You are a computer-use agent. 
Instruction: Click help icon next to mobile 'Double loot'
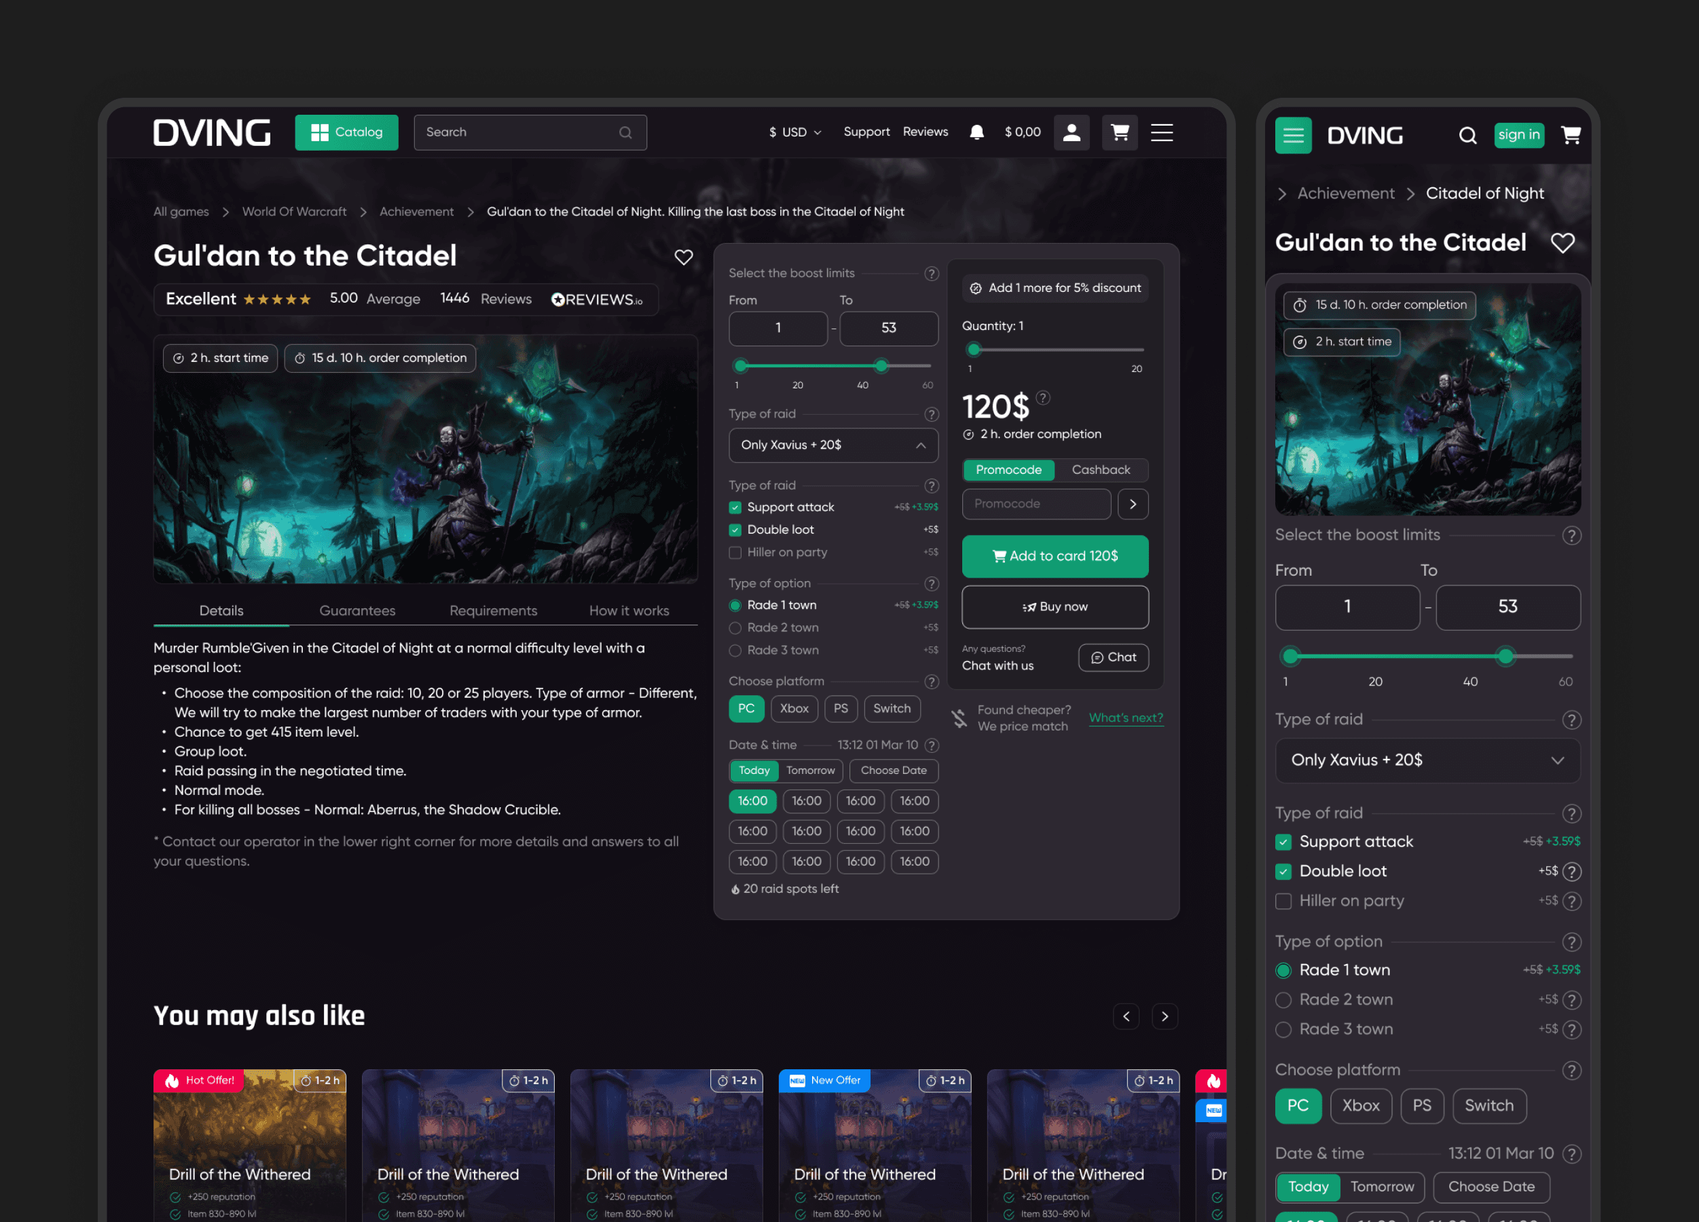[x=1573, y=872]
